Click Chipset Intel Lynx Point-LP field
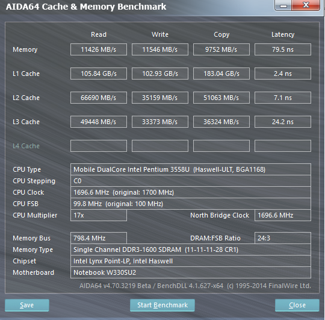The width and height of the screenshot is (325, 320). [191, 261]
